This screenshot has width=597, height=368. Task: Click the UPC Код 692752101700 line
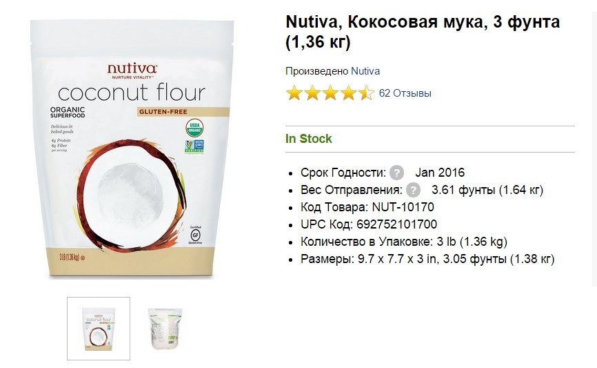(369, 224)
